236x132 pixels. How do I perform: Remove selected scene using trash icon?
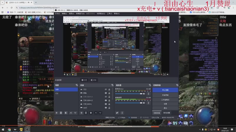point(61,113)
